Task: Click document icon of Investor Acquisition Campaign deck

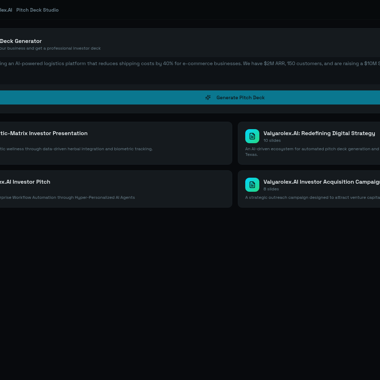Action: pyautogui.click(x=252, y=185)
